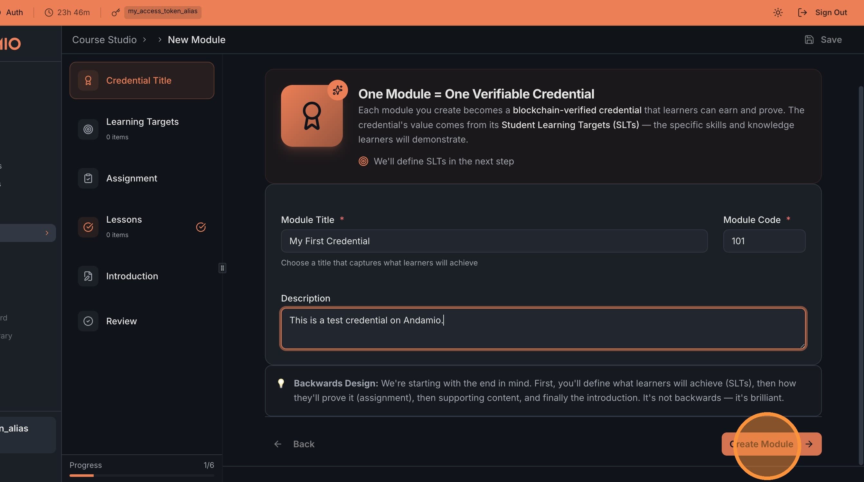Click the Save disk icon
The height and width of the screenshot is (482, 864).
point(809,39)
